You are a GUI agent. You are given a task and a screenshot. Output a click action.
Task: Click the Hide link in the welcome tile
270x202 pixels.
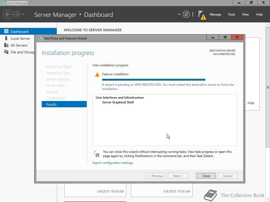point(251,103)
